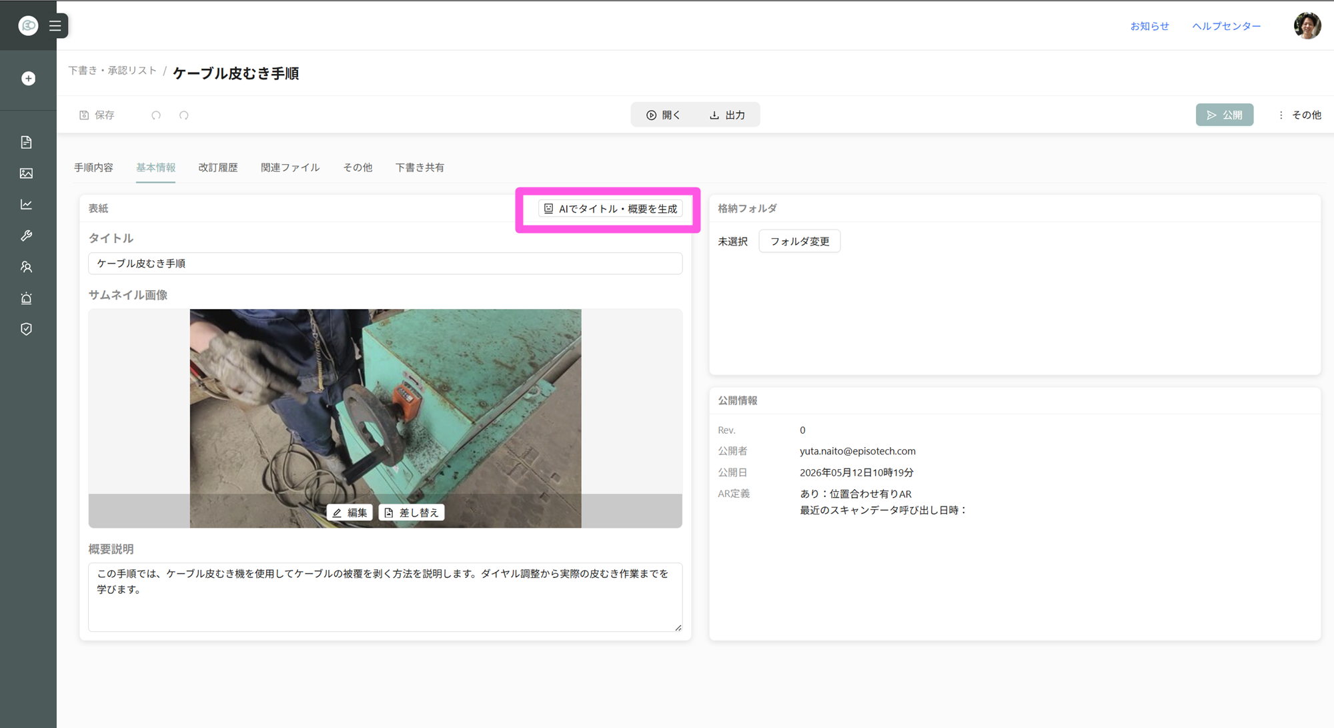Click the plus create-new icon in the sidebar
Viewport: 1334px width, 728px height.
[x=28, y=79]
